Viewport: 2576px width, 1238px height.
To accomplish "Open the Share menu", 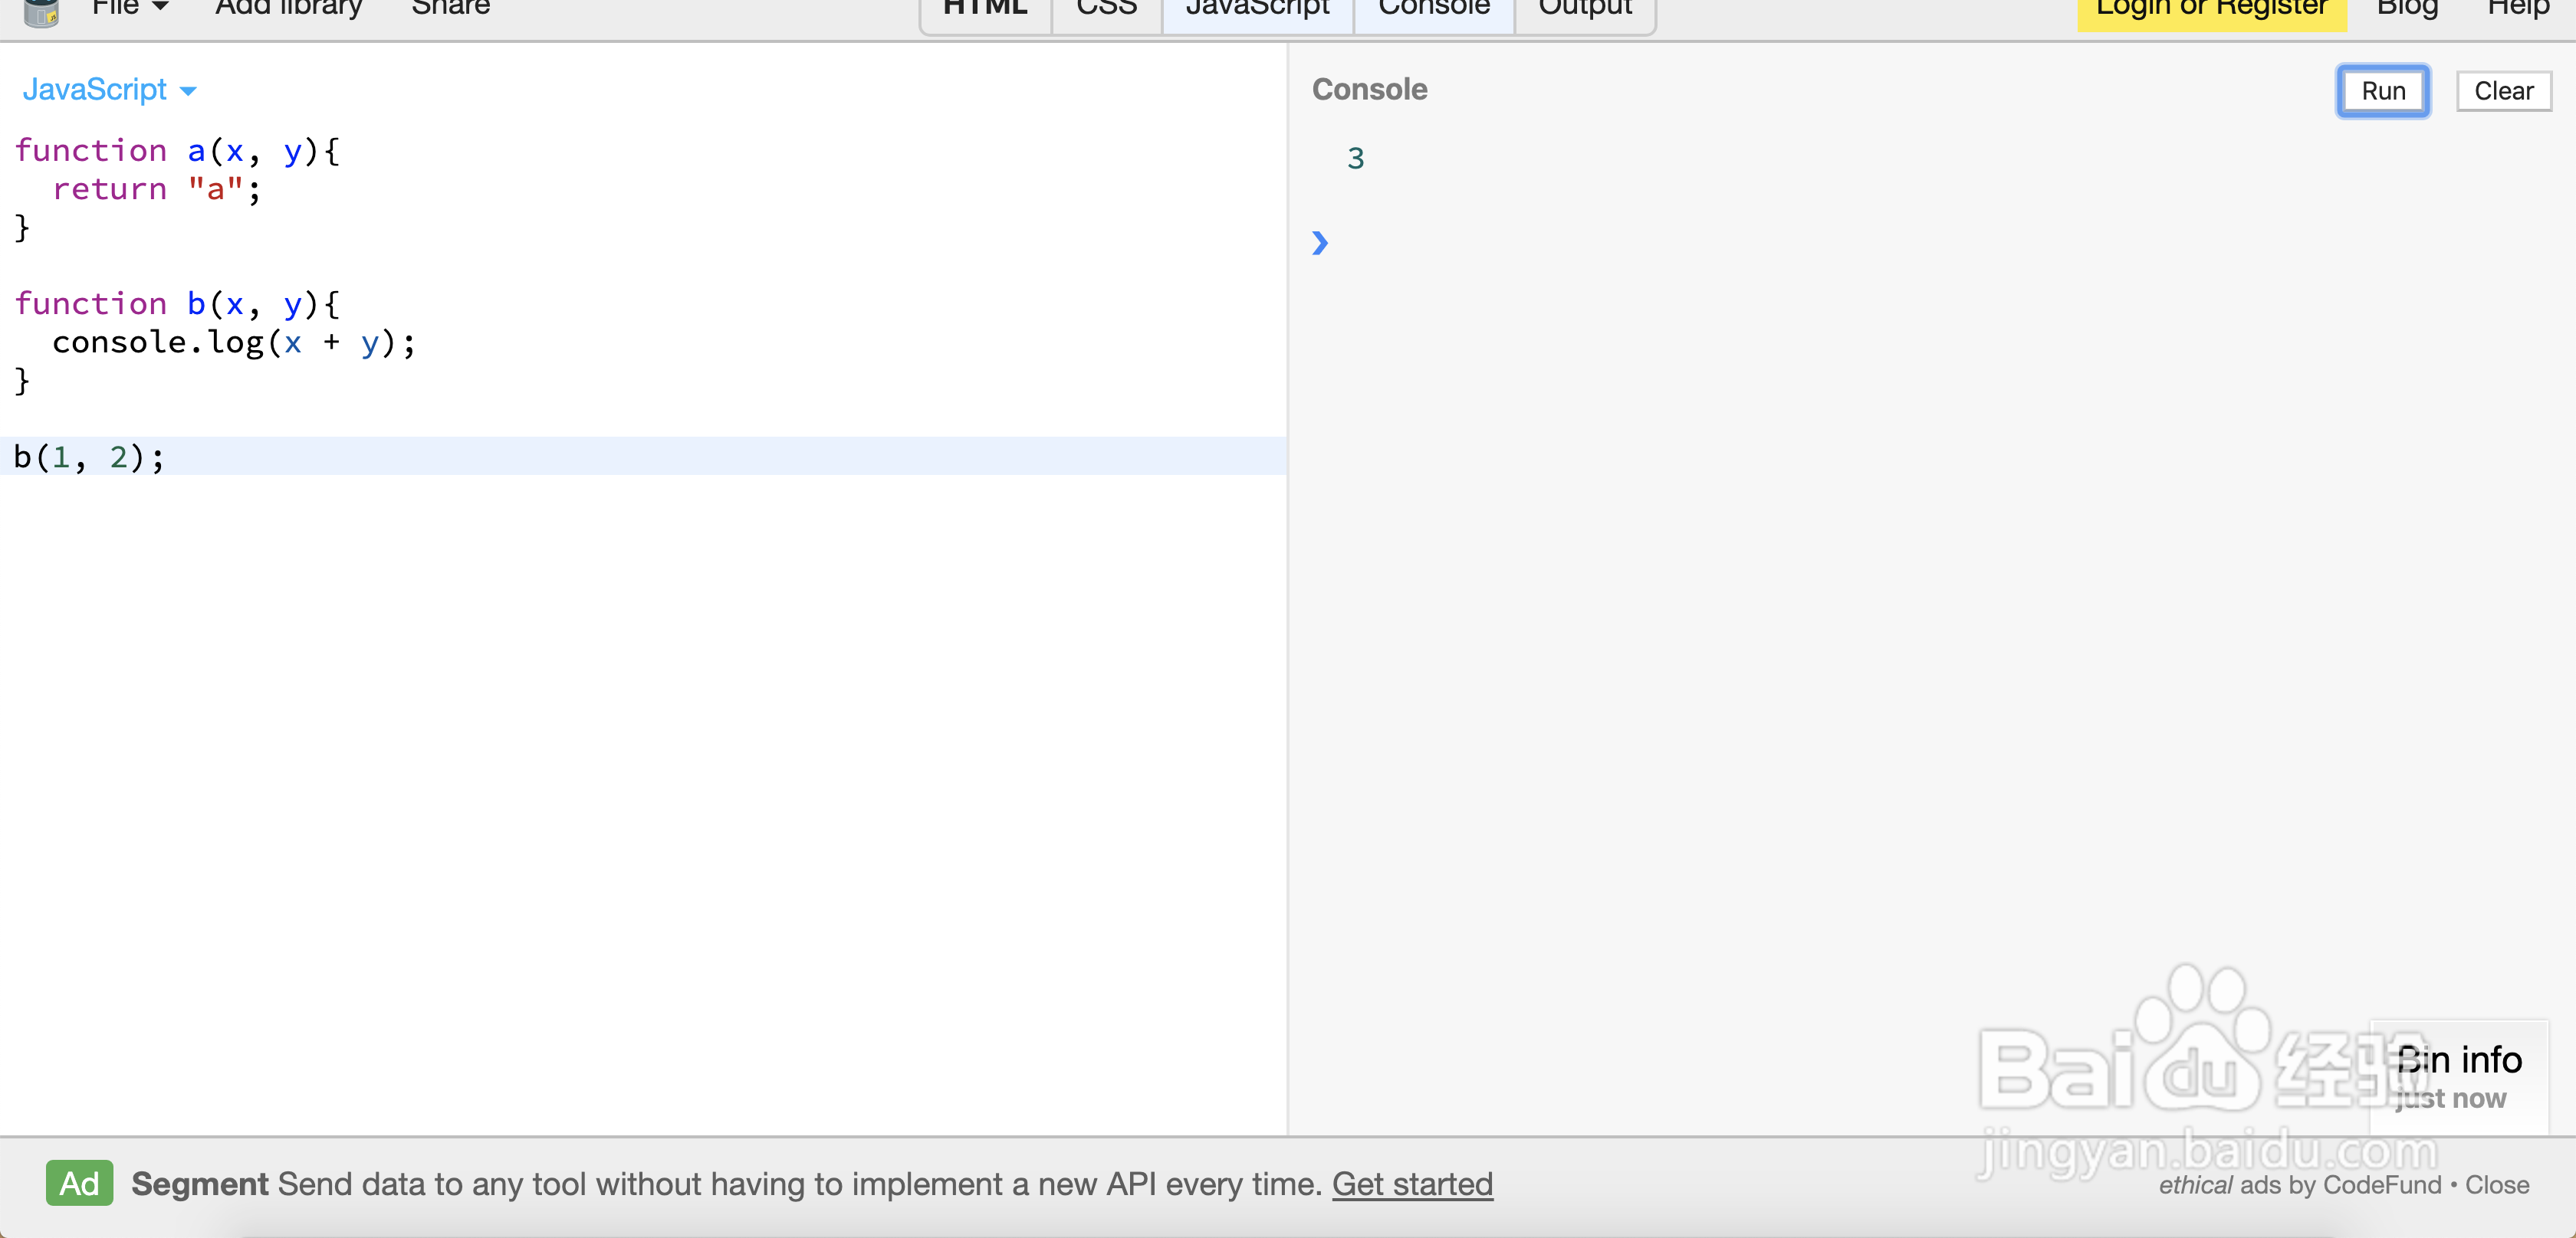I will [450, 8].
